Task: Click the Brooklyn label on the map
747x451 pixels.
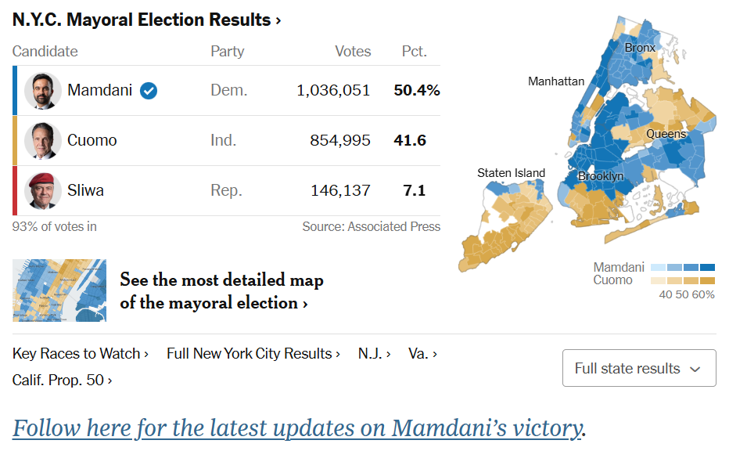Action: 601,176
